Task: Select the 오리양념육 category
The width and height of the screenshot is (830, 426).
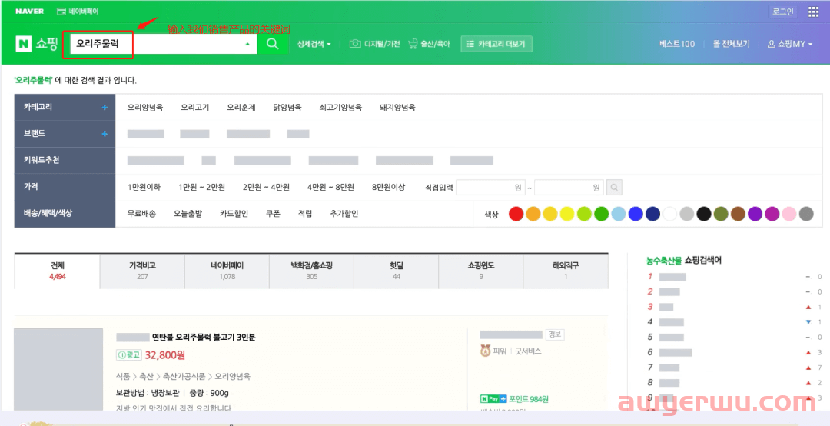Action: tap(145, 108)
